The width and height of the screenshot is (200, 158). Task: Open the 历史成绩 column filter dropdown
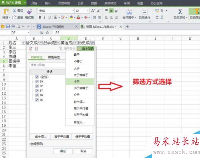[x=93, y=43]
